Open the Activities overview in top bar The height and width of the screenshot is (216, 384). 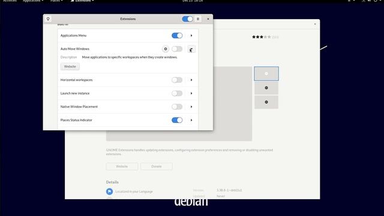pos(10,1)
